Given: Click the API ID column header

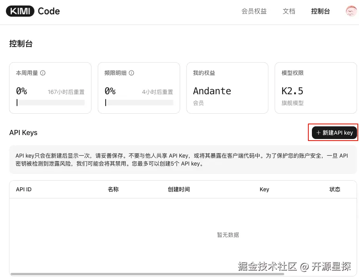Looking at the screenshot, I should [x=24, y=189].
